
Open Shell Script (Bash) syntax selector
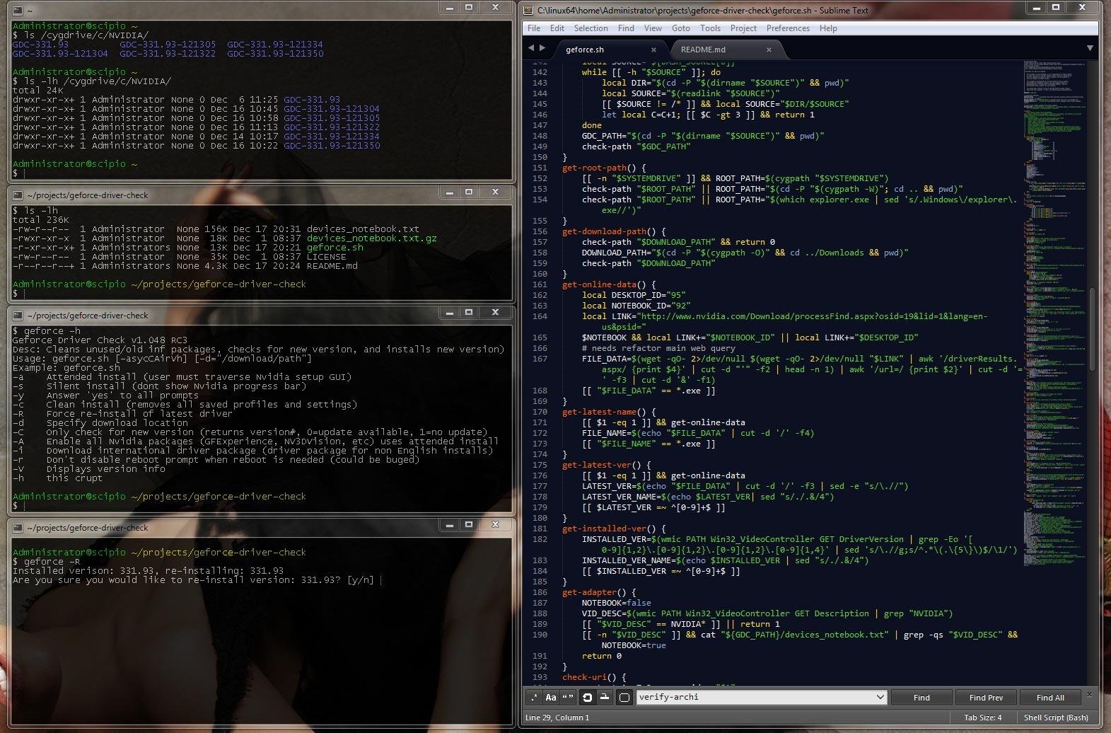(x=1056, y=717)
